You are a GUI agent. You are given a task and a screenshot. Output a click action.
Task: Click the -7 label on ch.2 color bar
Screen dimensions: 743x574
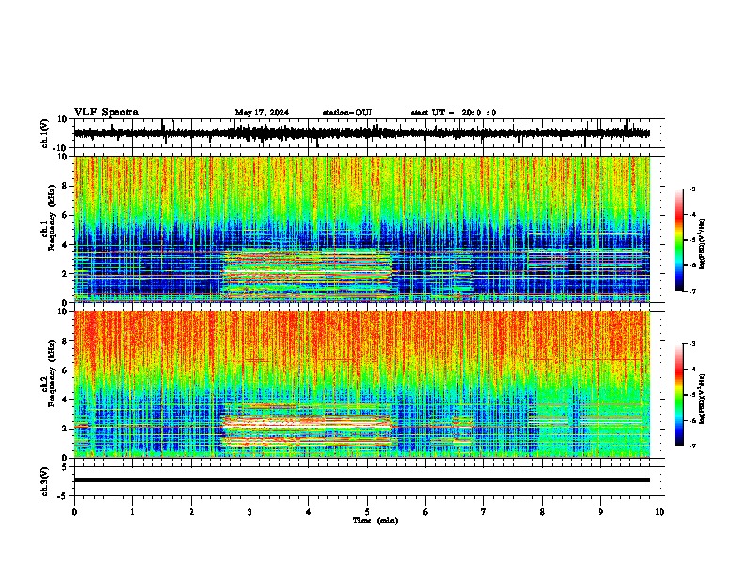tap(691, 446)
